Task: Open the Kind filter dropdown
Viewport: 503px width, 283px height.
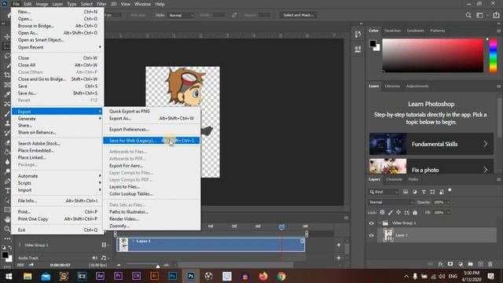Action: (x=383, y=192)
